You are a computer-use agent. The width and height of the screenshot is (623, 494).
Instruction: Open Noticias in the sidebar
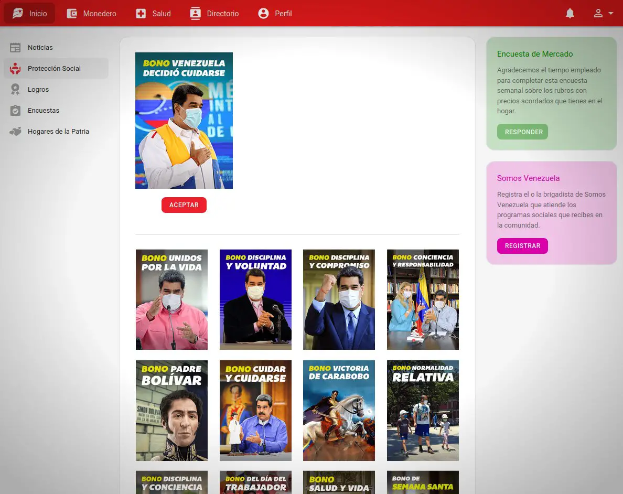pyautogui.click(x=40, y=48)
